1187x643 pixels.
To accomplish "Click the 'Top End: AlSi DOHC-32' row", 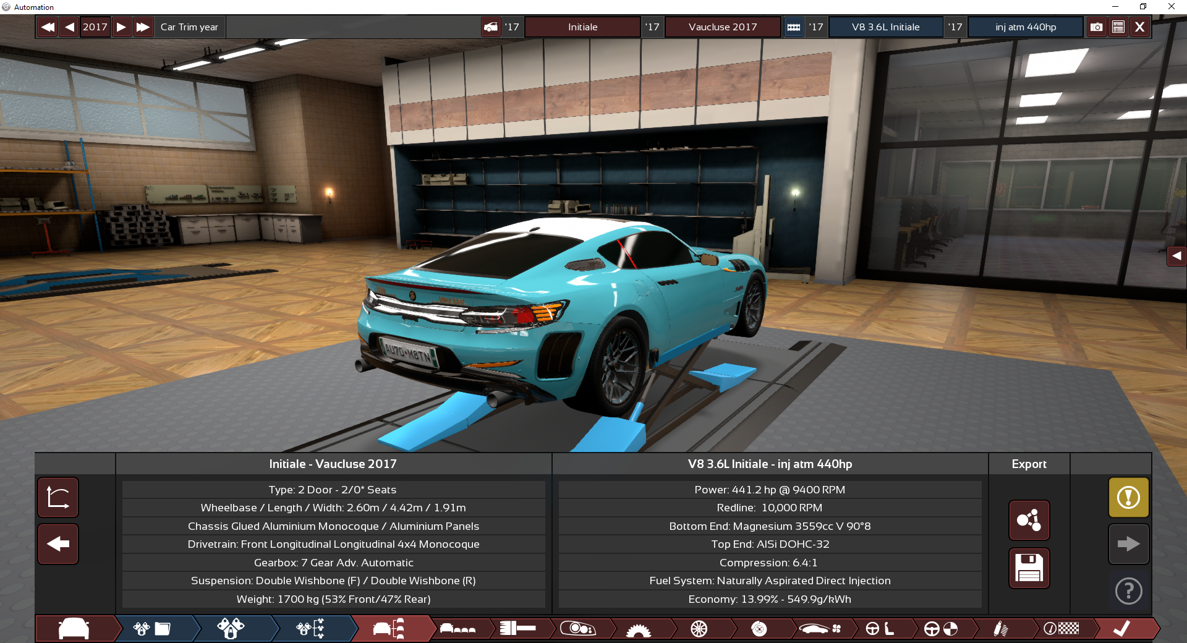I will [770, 544].
